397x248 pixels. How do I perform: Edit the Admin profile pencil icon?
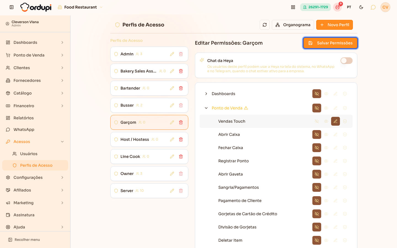(172, 54)
